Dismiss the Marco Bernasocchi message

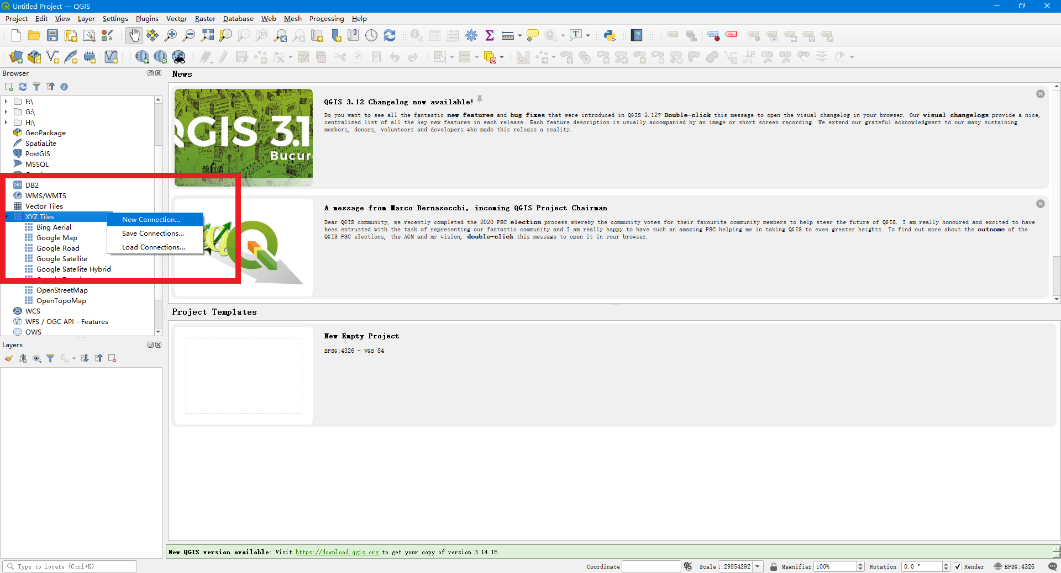pos(1041,204)
